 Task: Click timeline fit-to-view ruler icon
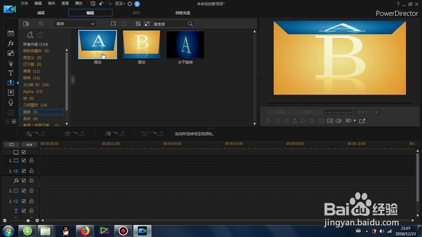coord(29,145)
